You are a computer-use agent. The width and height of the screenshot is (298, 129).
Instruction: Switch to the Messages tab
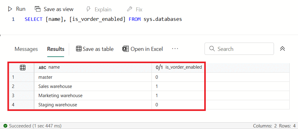(x=26, y=49)
